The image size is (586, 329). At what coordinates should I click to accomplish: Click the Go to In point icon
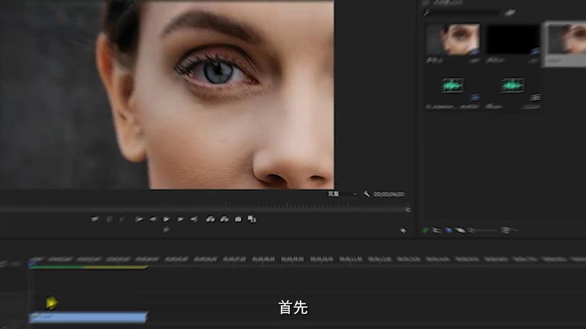point(139,219)
